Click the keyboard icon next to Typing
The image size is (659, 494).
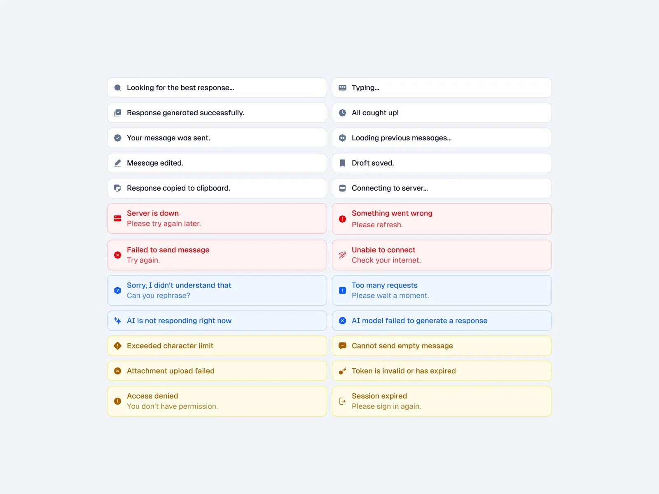point(342,88)
